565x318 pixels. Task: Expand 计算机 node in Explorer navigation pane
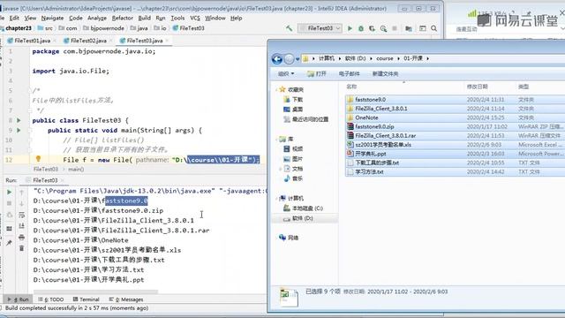276,198
